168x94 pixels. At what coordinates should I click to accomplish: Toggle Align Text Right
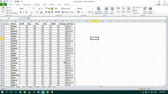[x=52, y=12]
